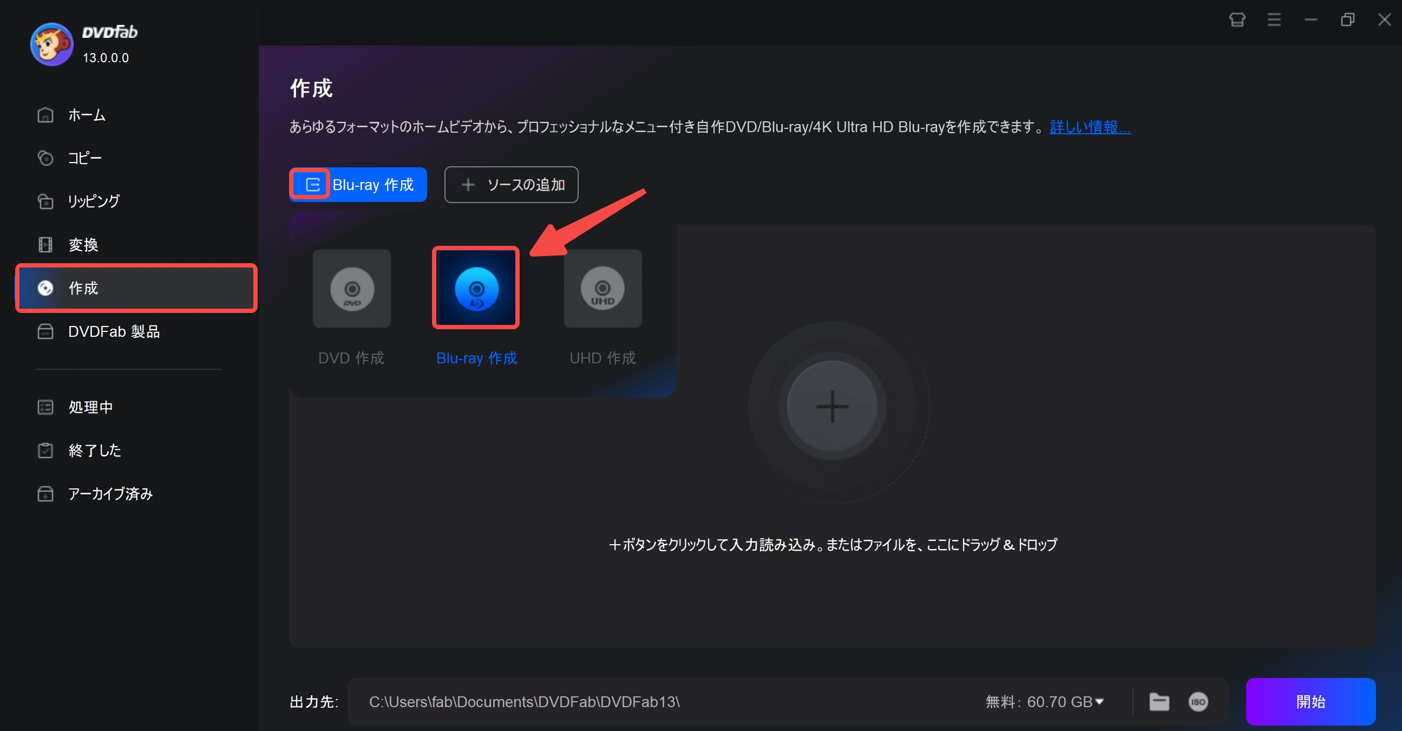This screenshot has height=731, width=1402.
Task: Click the 開始 start button
Action: pos(1311,702)
